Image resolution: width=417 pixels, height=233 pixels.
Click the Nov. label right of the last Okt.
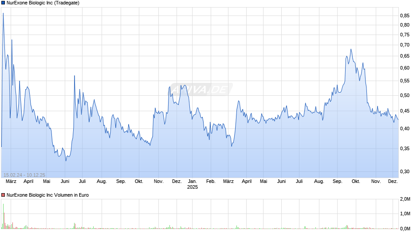pos(376,182)
